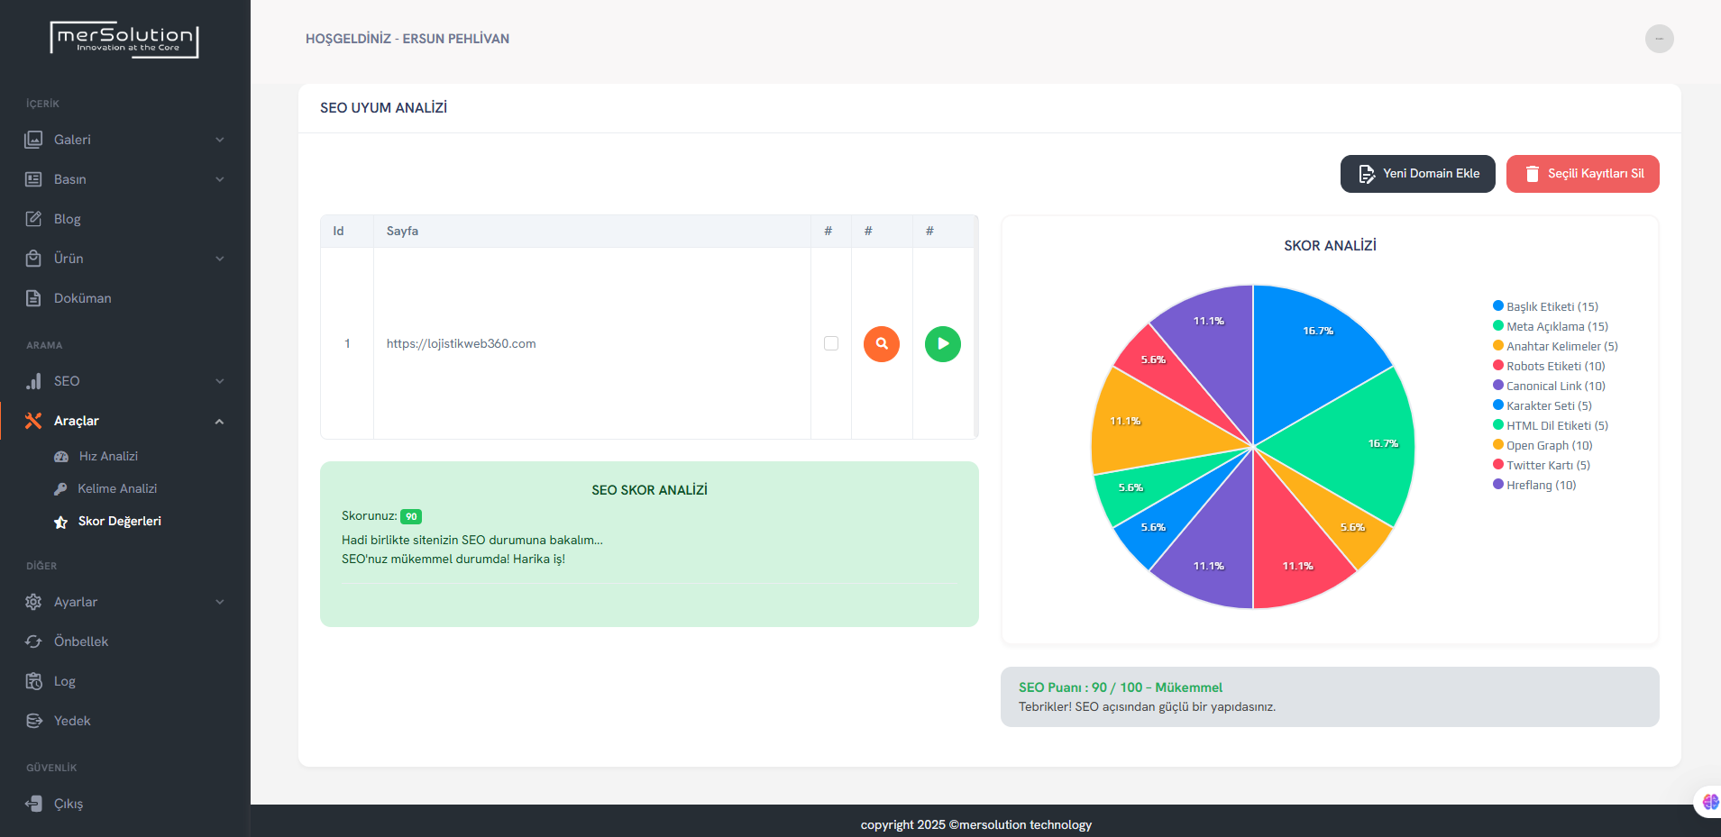Click the Yeni Domain Ekle button
1721x837 pixels.
pyautogui.click(x=1417, y=174)
